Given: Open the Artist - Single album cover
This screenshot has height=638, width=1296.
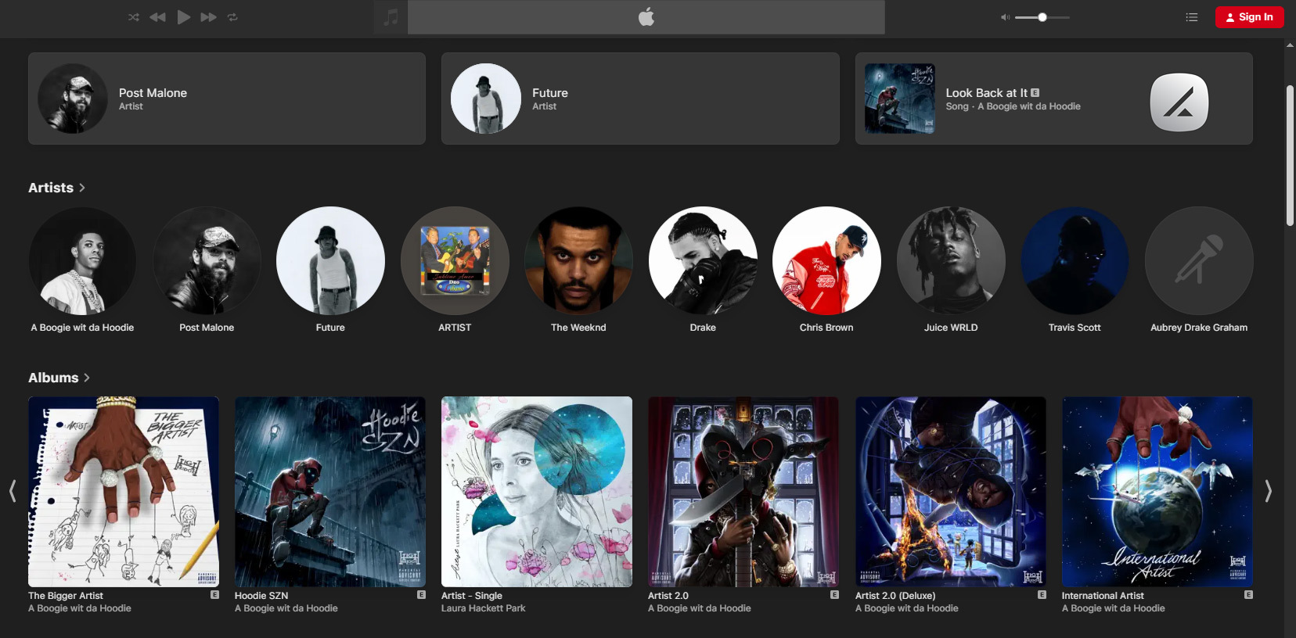Looking at the screenshot, I should tap(537, 492).
